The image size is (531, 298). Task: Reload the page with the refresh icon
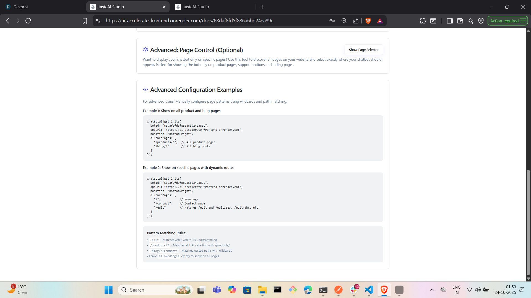[28, 21]
